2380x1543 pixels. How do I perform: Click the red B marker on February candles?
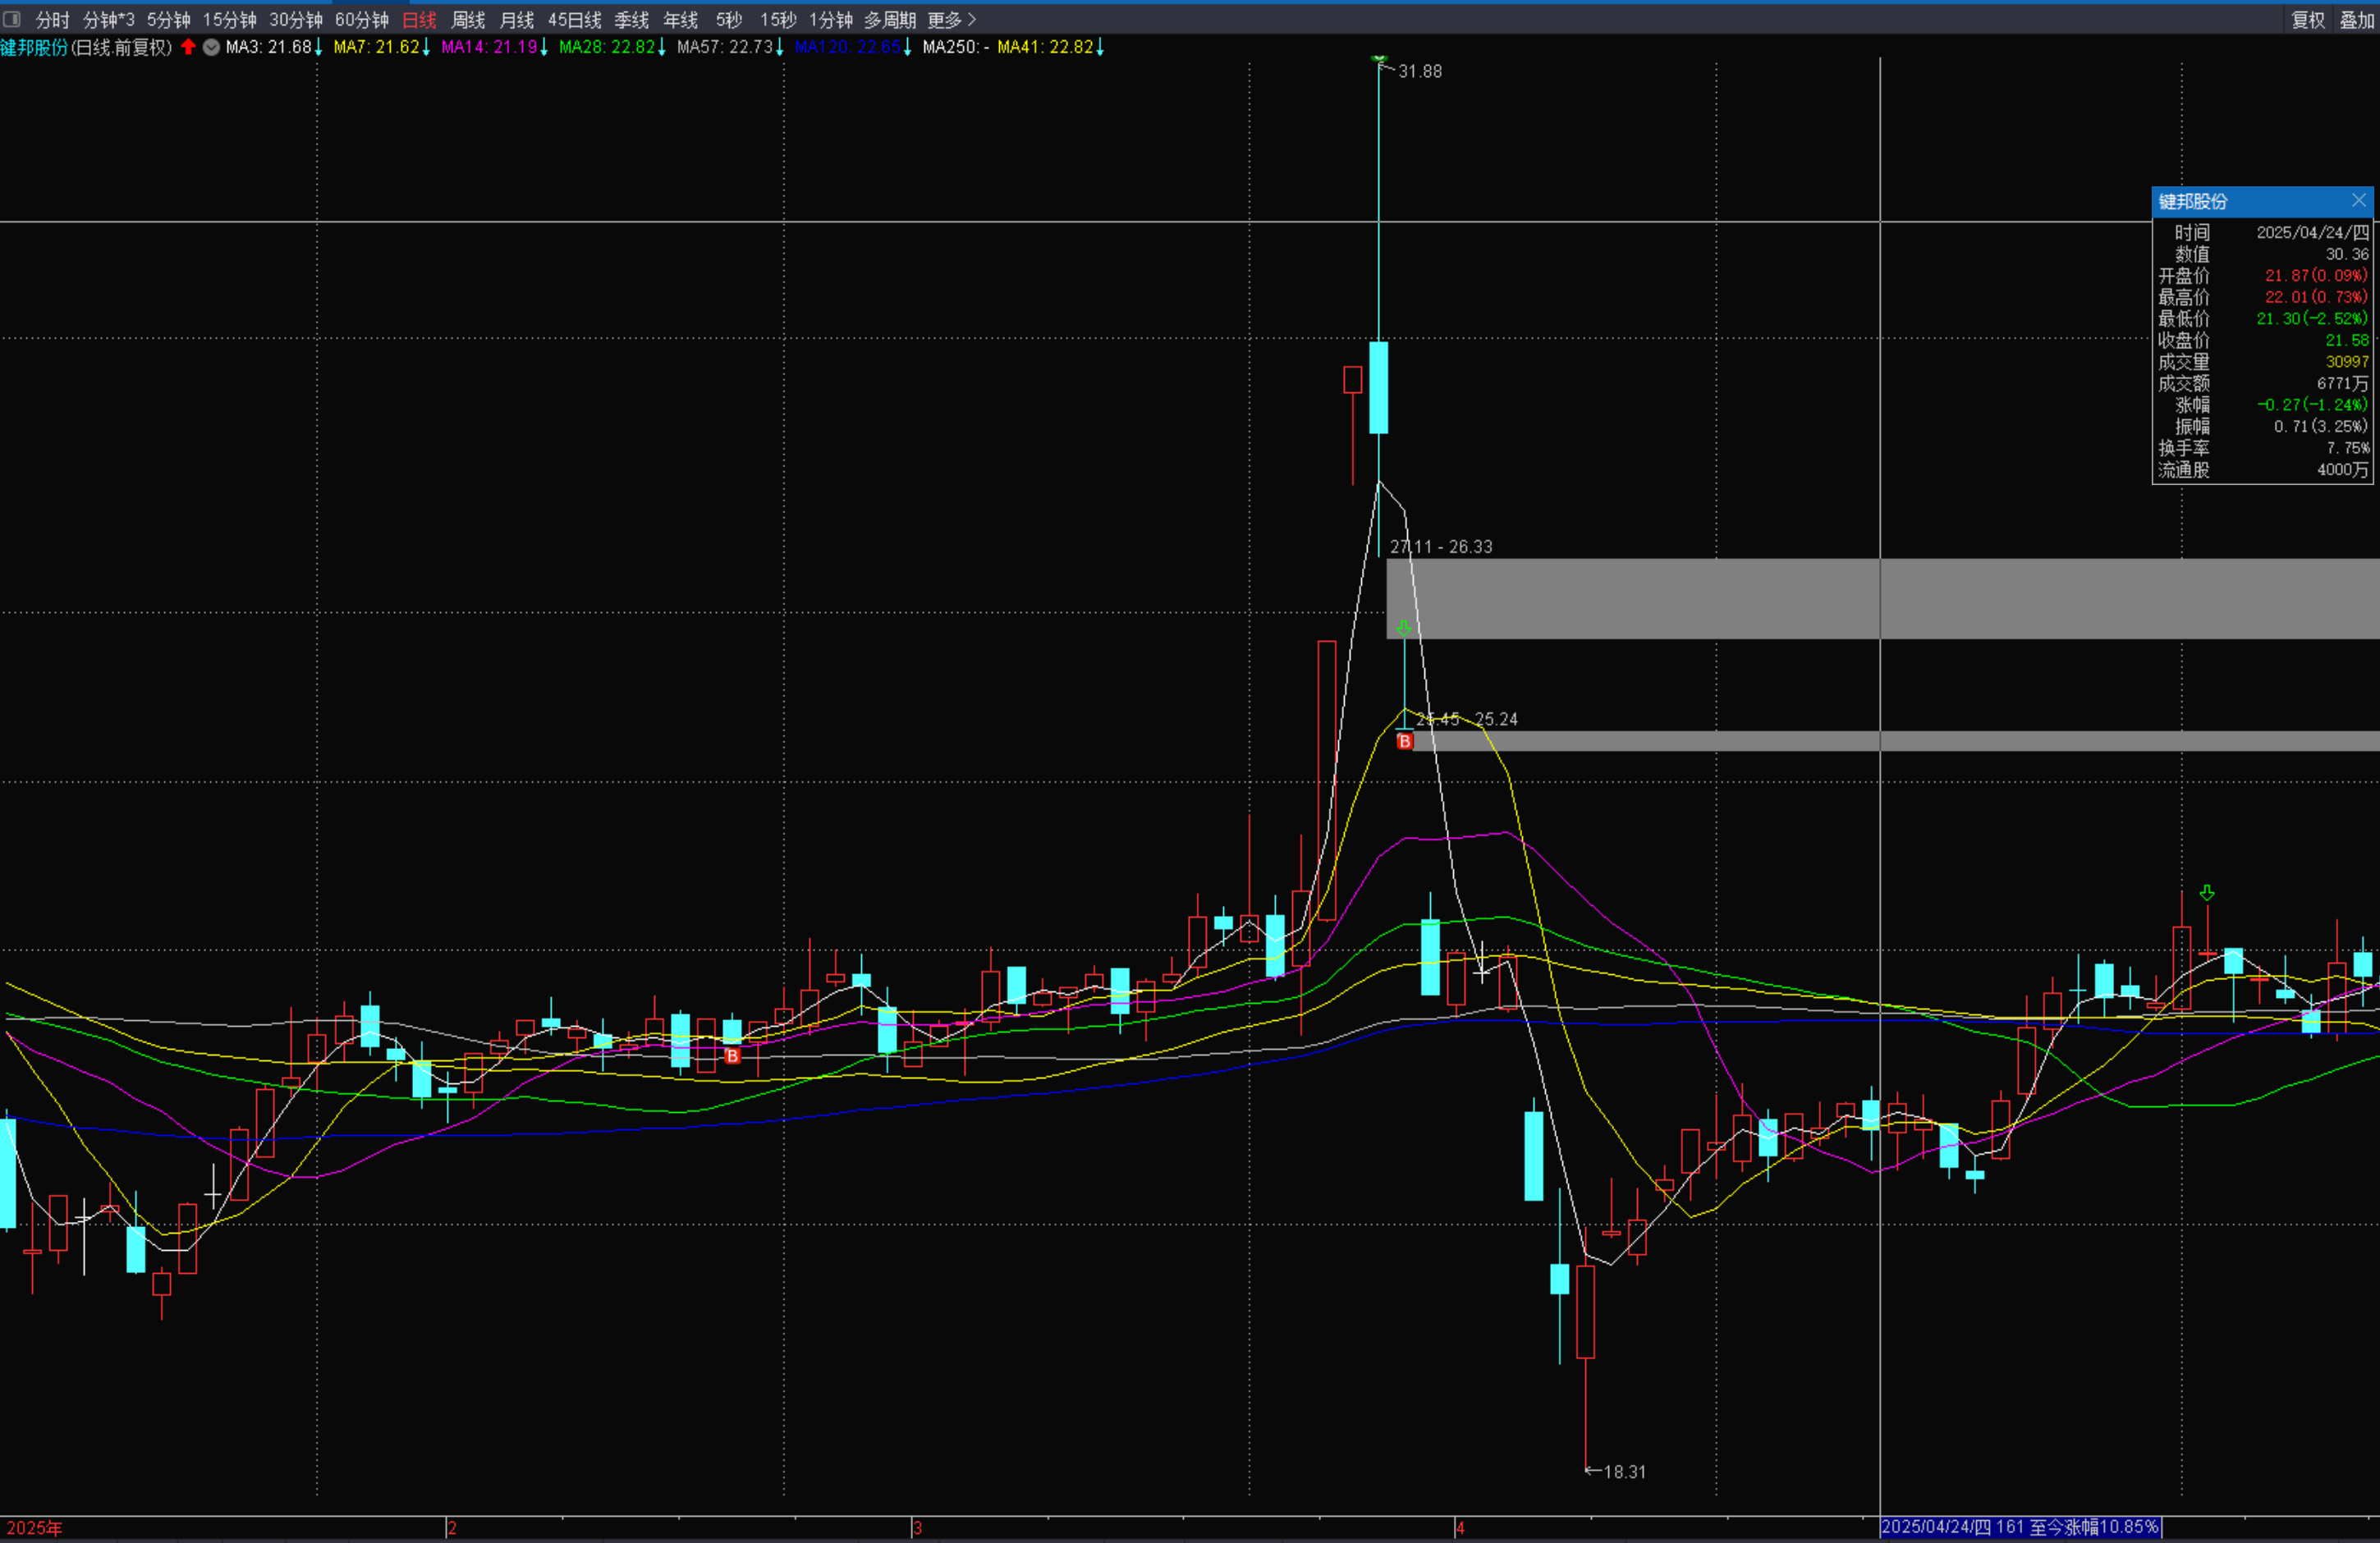click(x=733, y=1056)
